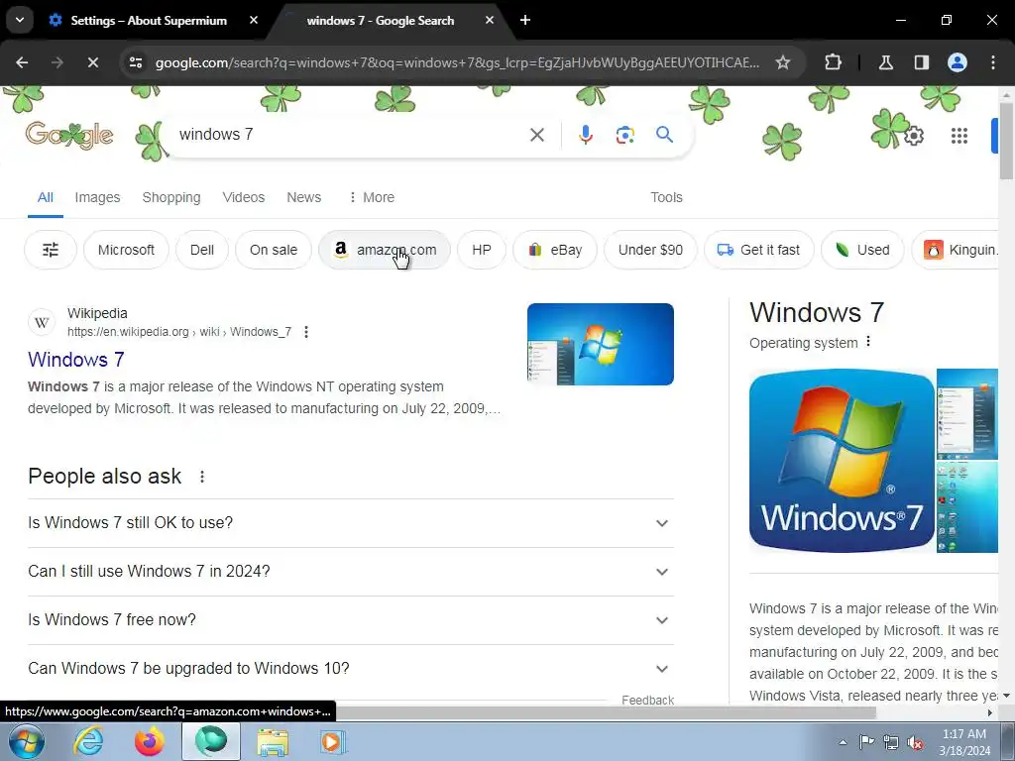1015x761 pixels.
Task: Open a new browser tab
Action: tap(525, 20)
